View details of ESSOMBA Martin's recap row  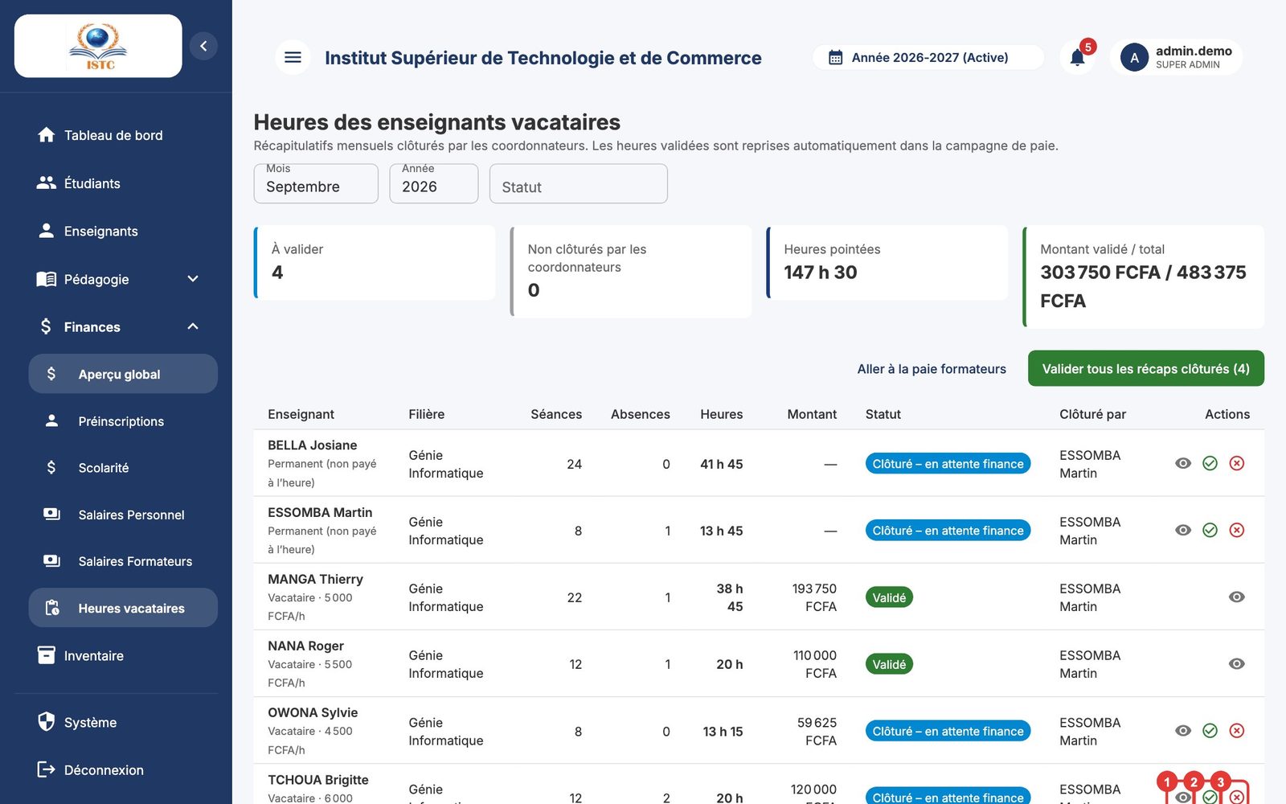point(1183,530)
